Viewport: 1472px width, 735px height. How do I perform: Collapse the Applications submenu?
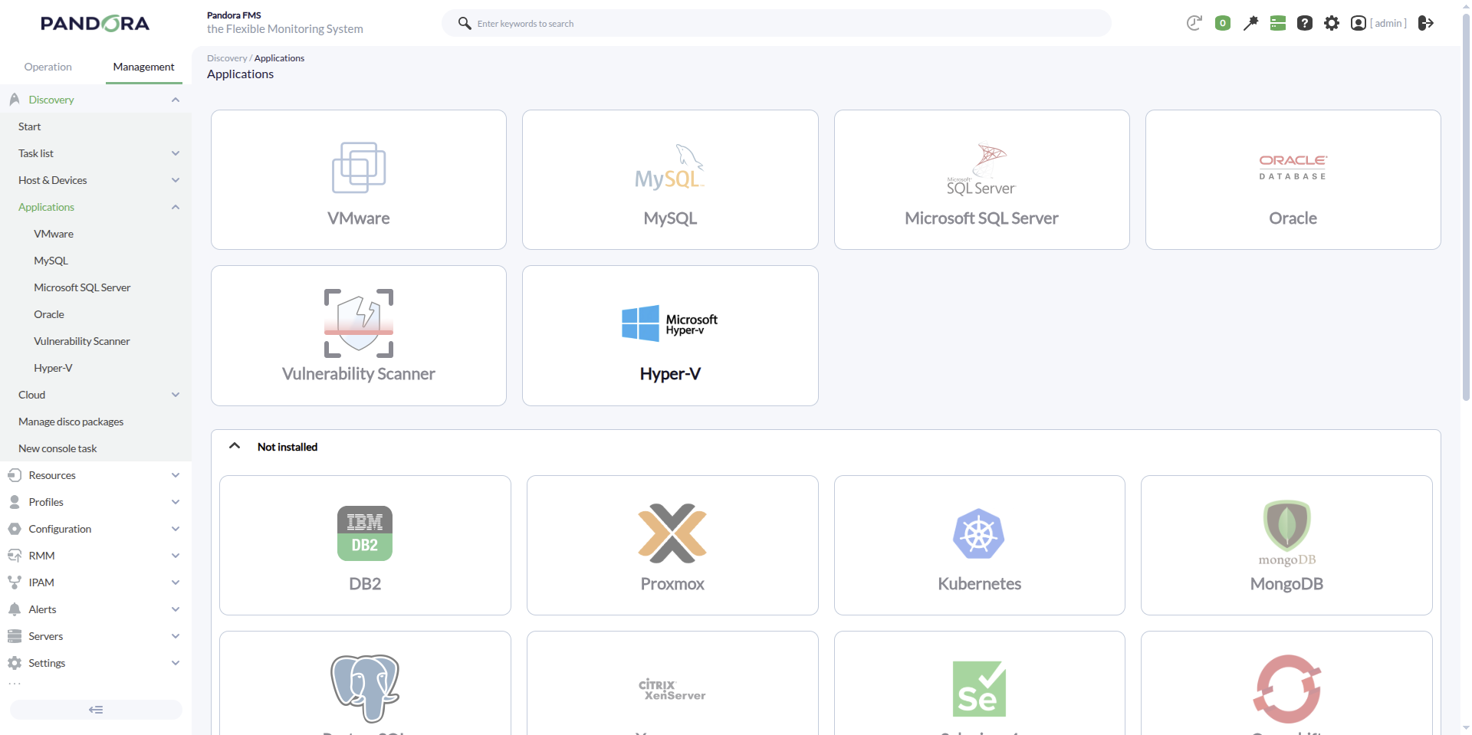(x=176, y=207)
